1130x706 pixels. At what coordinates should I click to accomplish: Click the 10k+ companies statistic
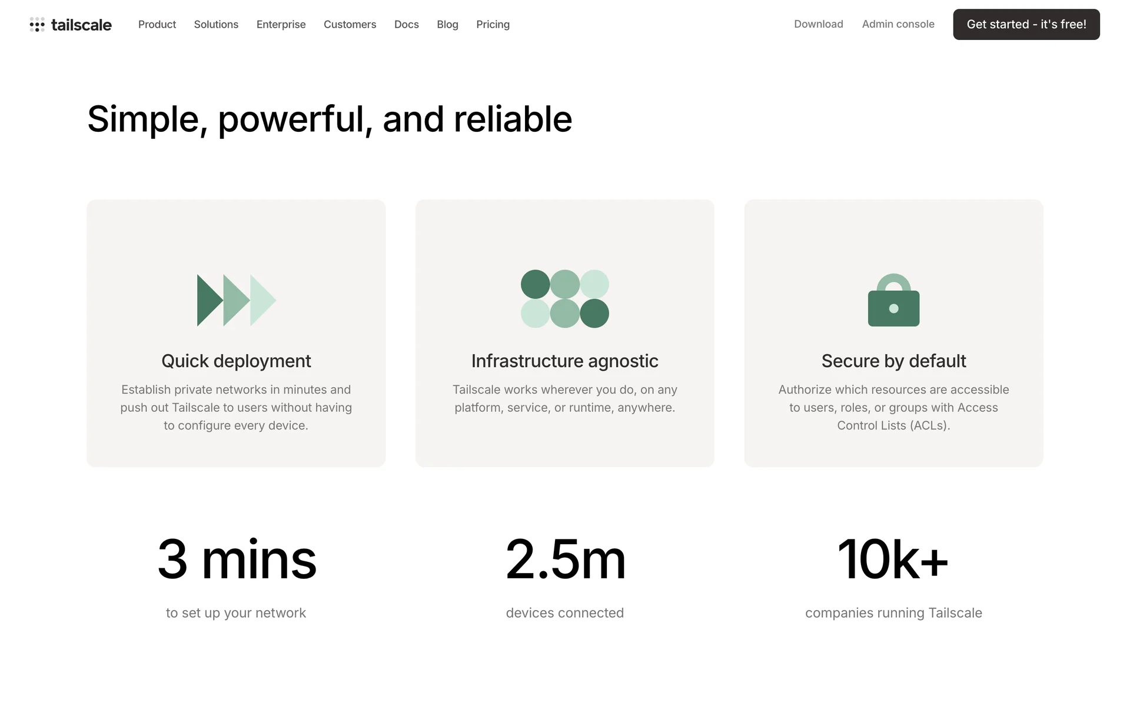coord(893,560)
